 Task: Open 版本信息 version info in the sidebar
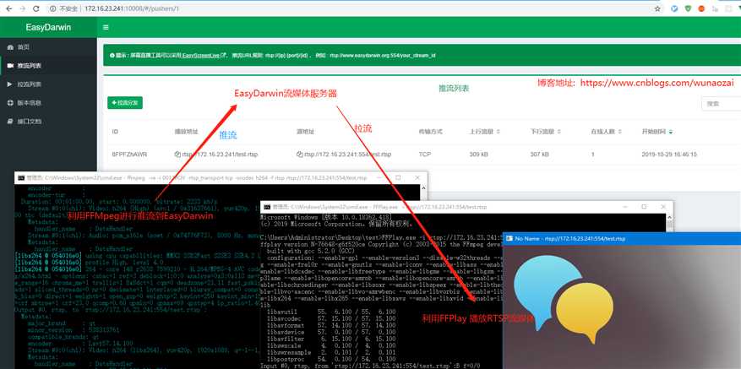click(x=48, y=103)
